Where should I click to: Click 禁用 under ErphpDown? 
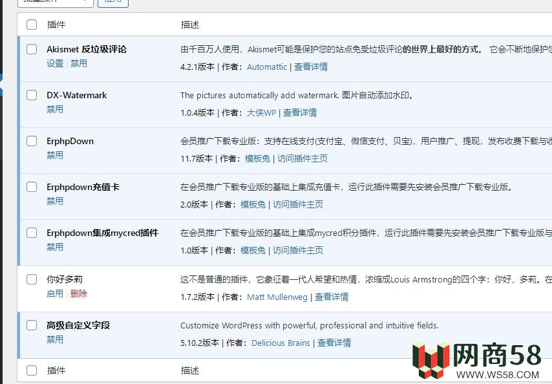(55, 155)
